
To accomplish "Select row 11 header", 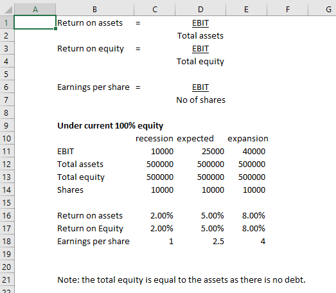I will 7,152.
